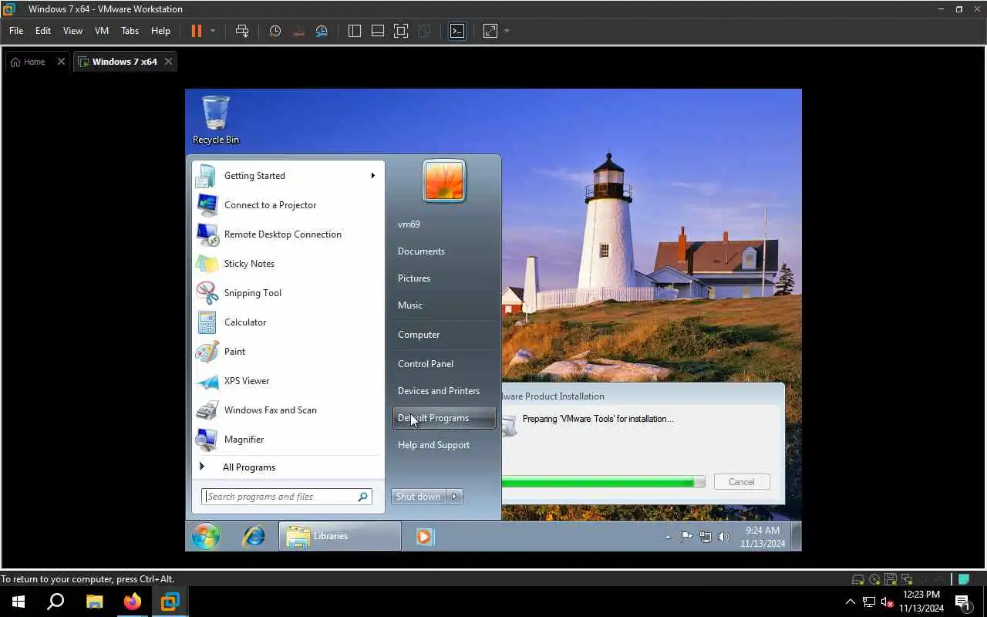Click the Windows 7 Start orb
The image size is (987, 617).
[206, 536]
